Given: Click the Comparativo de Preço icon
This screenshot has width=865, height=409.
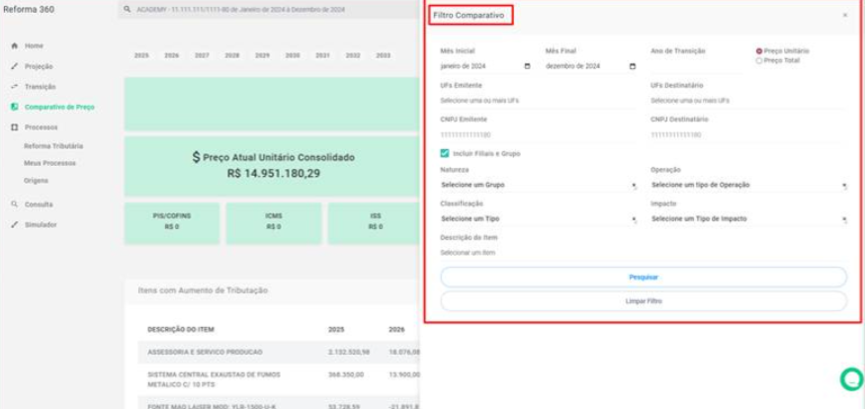Looking at the screenshot, I should coord(15,107).
